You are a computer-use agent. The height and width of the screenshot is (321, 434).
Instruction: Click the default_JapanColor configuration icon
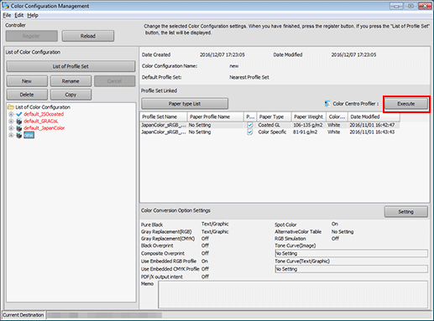pos(19,128)
